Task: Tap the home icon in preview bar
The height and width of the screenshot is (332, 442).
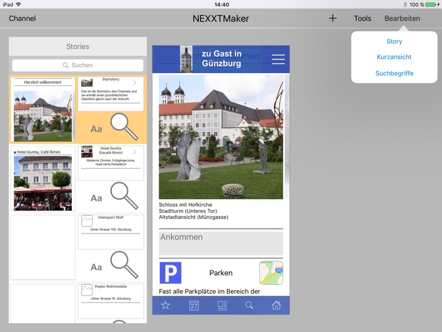Action: (276, 305)
